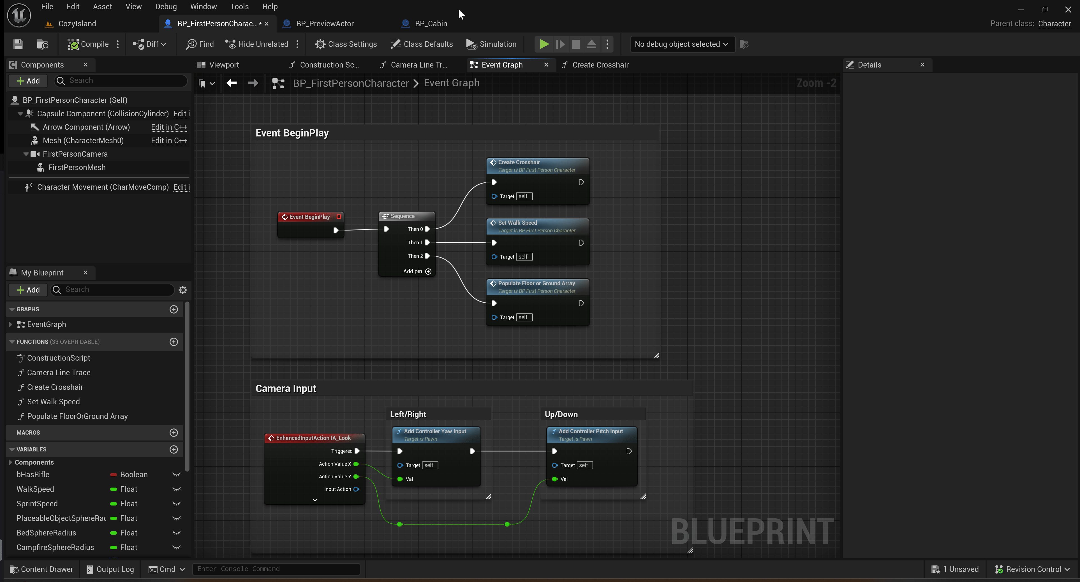Viewport: 1080px width, 582px height.
Task: Toggle WalkSpeed variable visibility eye
Action: pyautogui.click(x=177, y=489)
